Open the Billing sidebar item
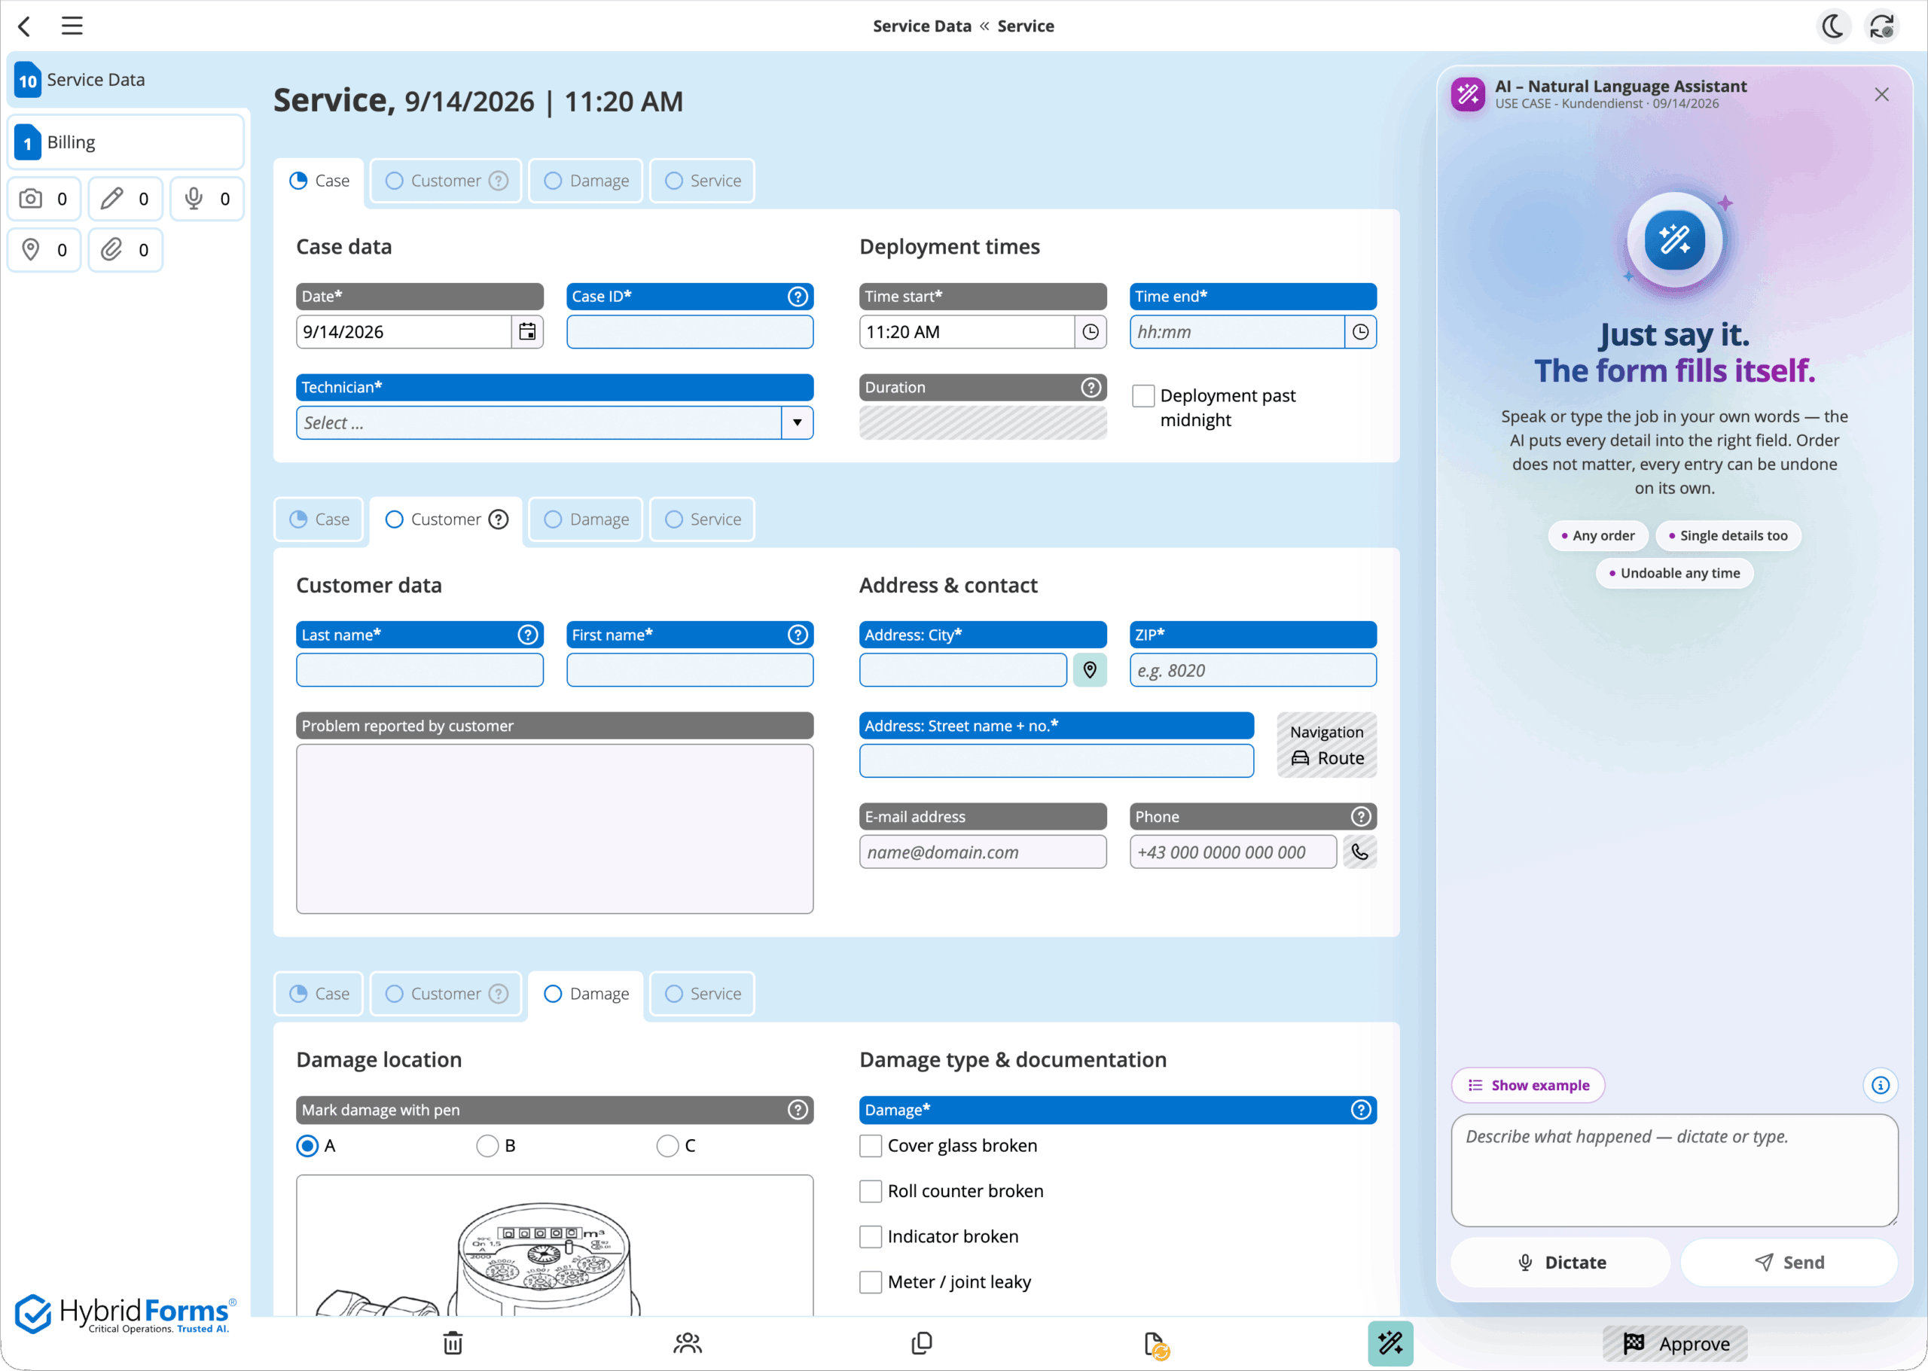This screenshot has height=1371, width=1928. (x=127, y=143)
